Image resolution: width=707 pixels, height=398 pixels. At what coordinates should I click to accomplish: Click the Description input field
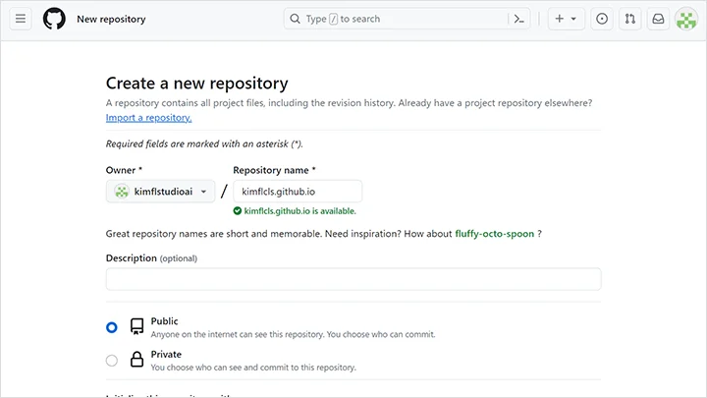point(353,279)
